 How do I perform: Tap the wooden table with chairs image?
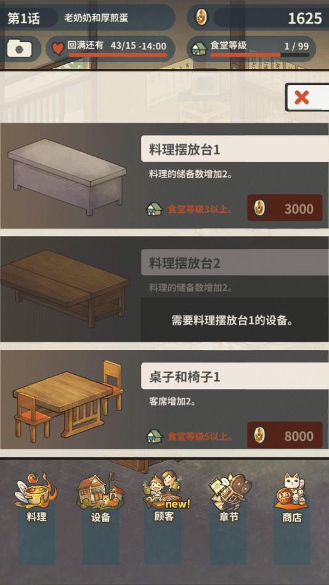(68, 401)
